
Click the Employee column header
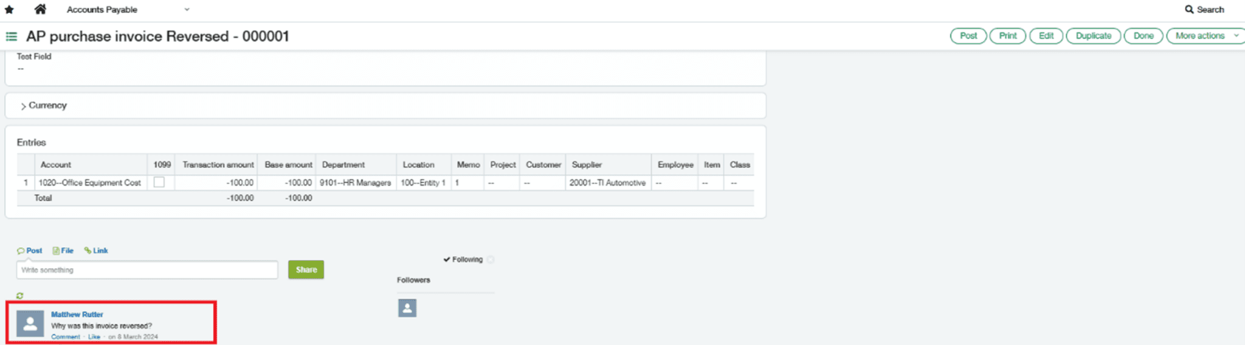point(675,165)
